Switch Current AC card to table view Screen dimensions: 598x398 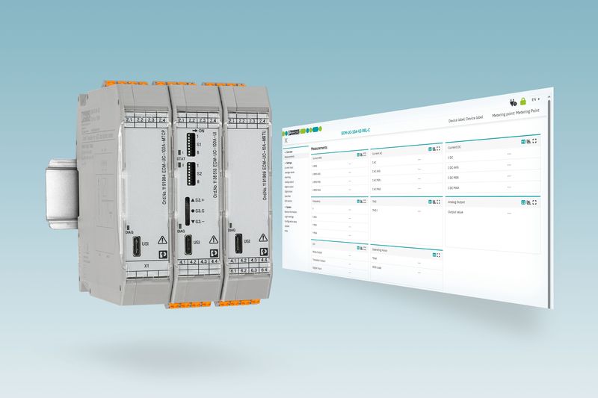click(x=430, y=149)
